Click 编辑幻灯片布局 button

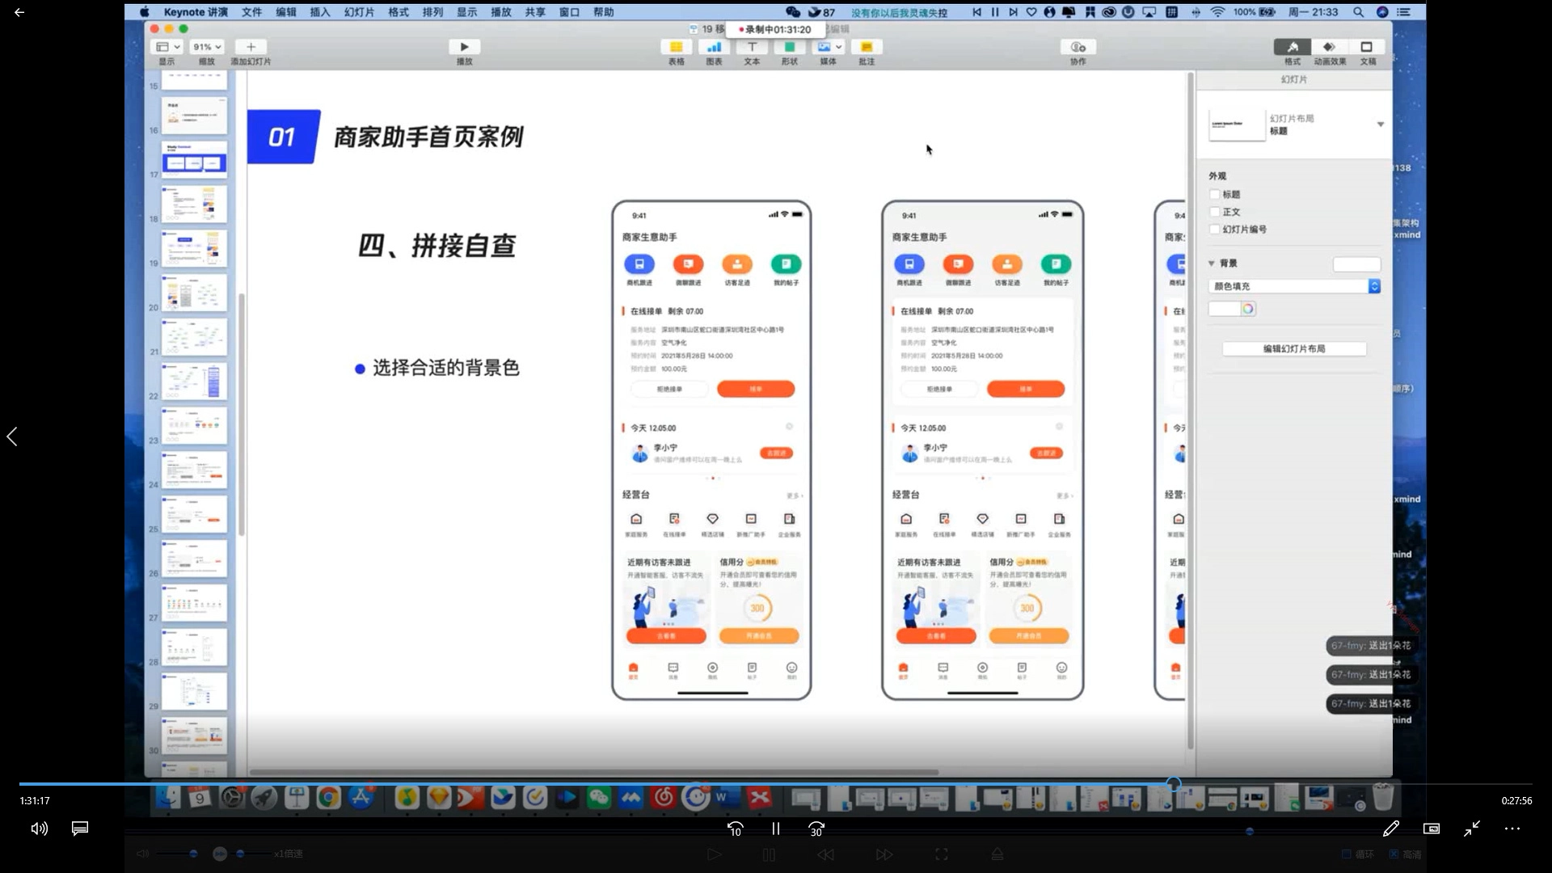pos(1294,348)
